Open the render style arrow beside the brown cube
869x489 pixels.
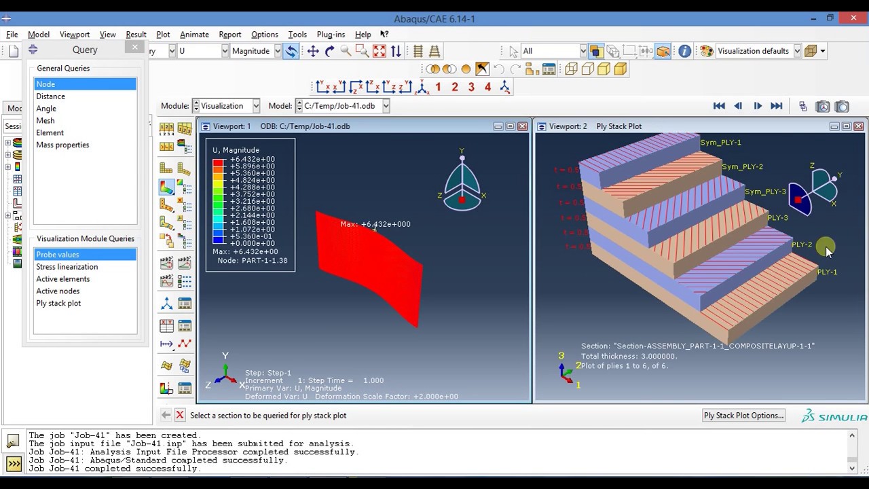(x=823, y=51)
